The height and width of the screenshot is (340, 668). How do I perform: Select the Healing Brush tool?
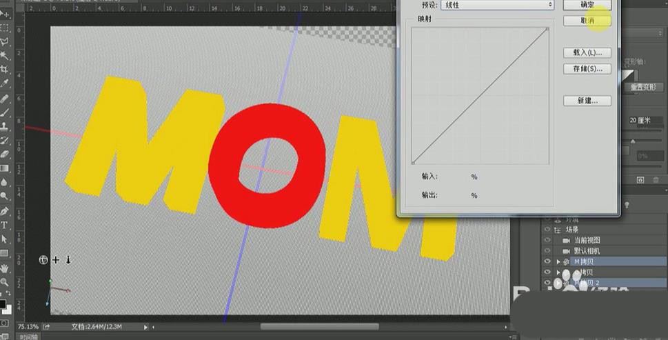[5, 99]
